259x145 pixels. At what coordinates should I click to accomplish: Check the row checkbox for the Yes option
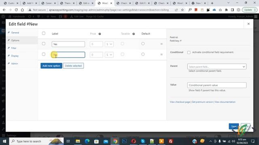pyautogui.click(x=44, y=43)
